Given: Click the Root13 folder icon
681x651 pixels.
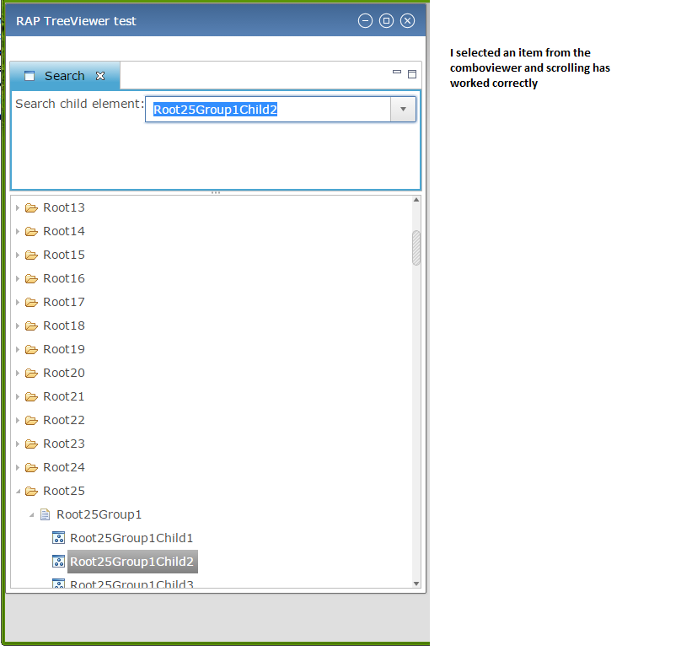Looking at the screenshot, I should pos(31,207).
